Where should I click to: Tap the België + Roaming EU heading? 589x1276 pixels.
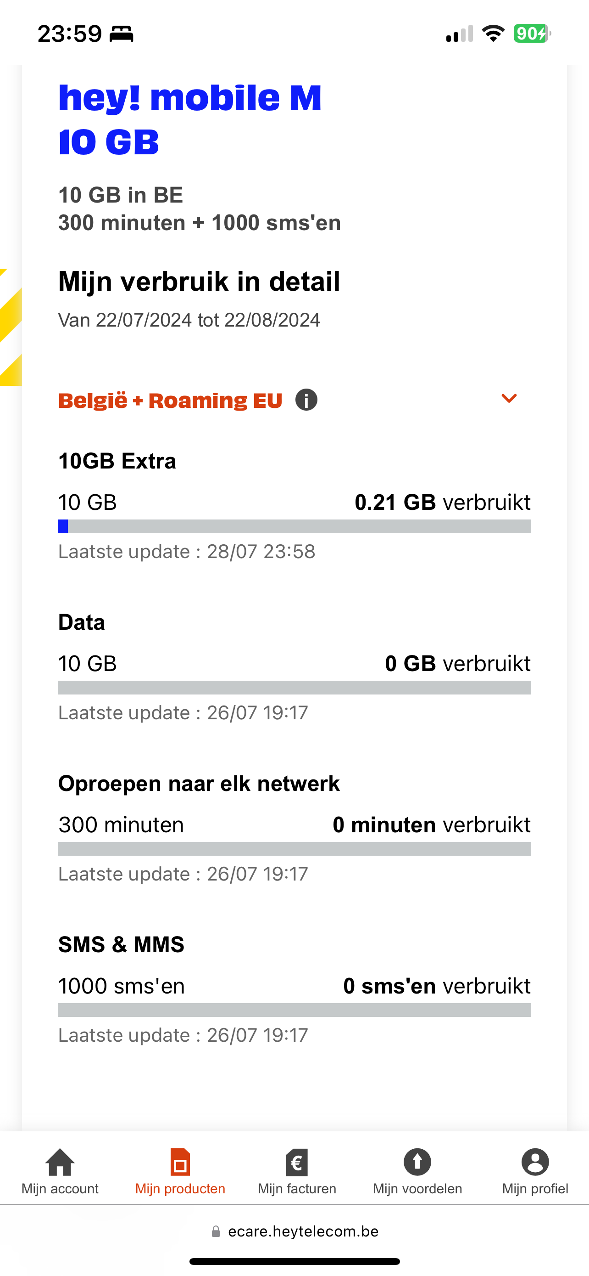(170, 400)
